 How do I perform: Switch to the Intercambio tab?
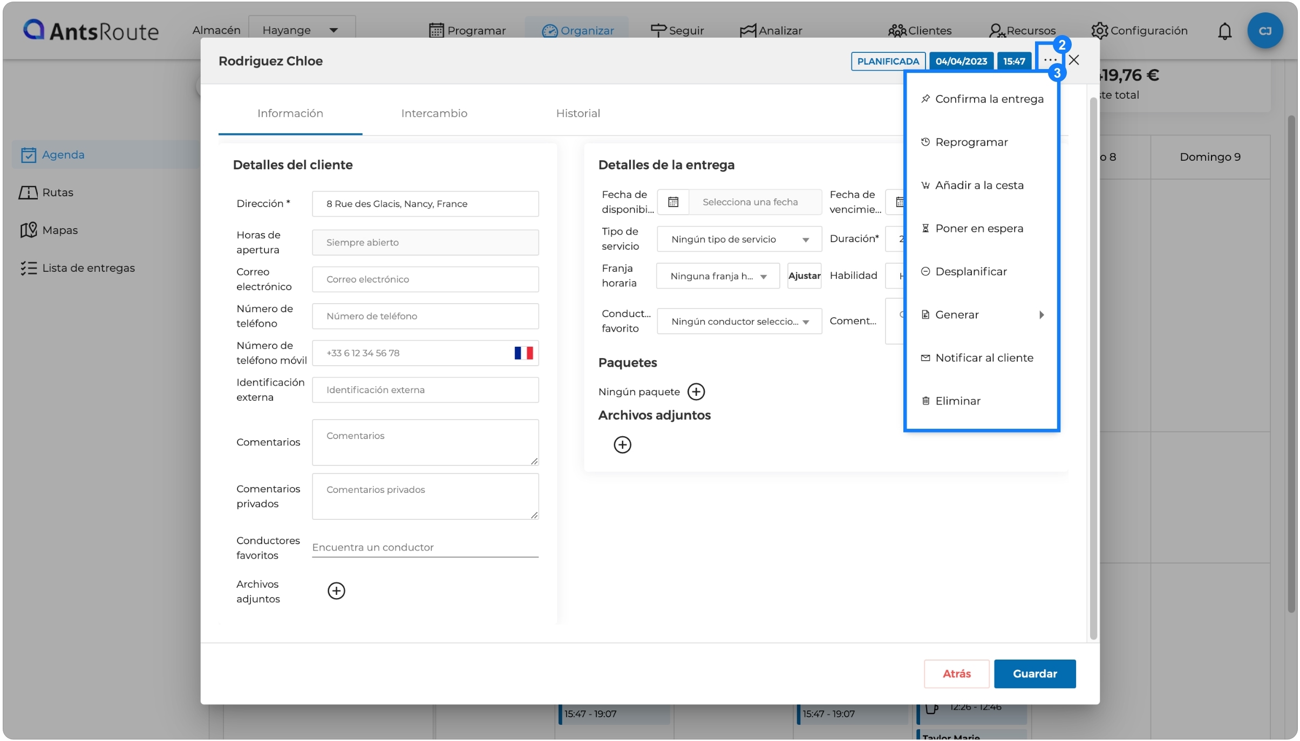coord(434,113)
